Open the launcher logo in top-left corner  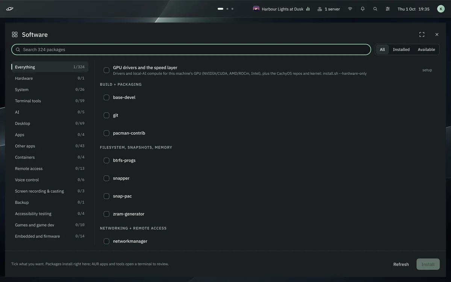click(10, 9)
